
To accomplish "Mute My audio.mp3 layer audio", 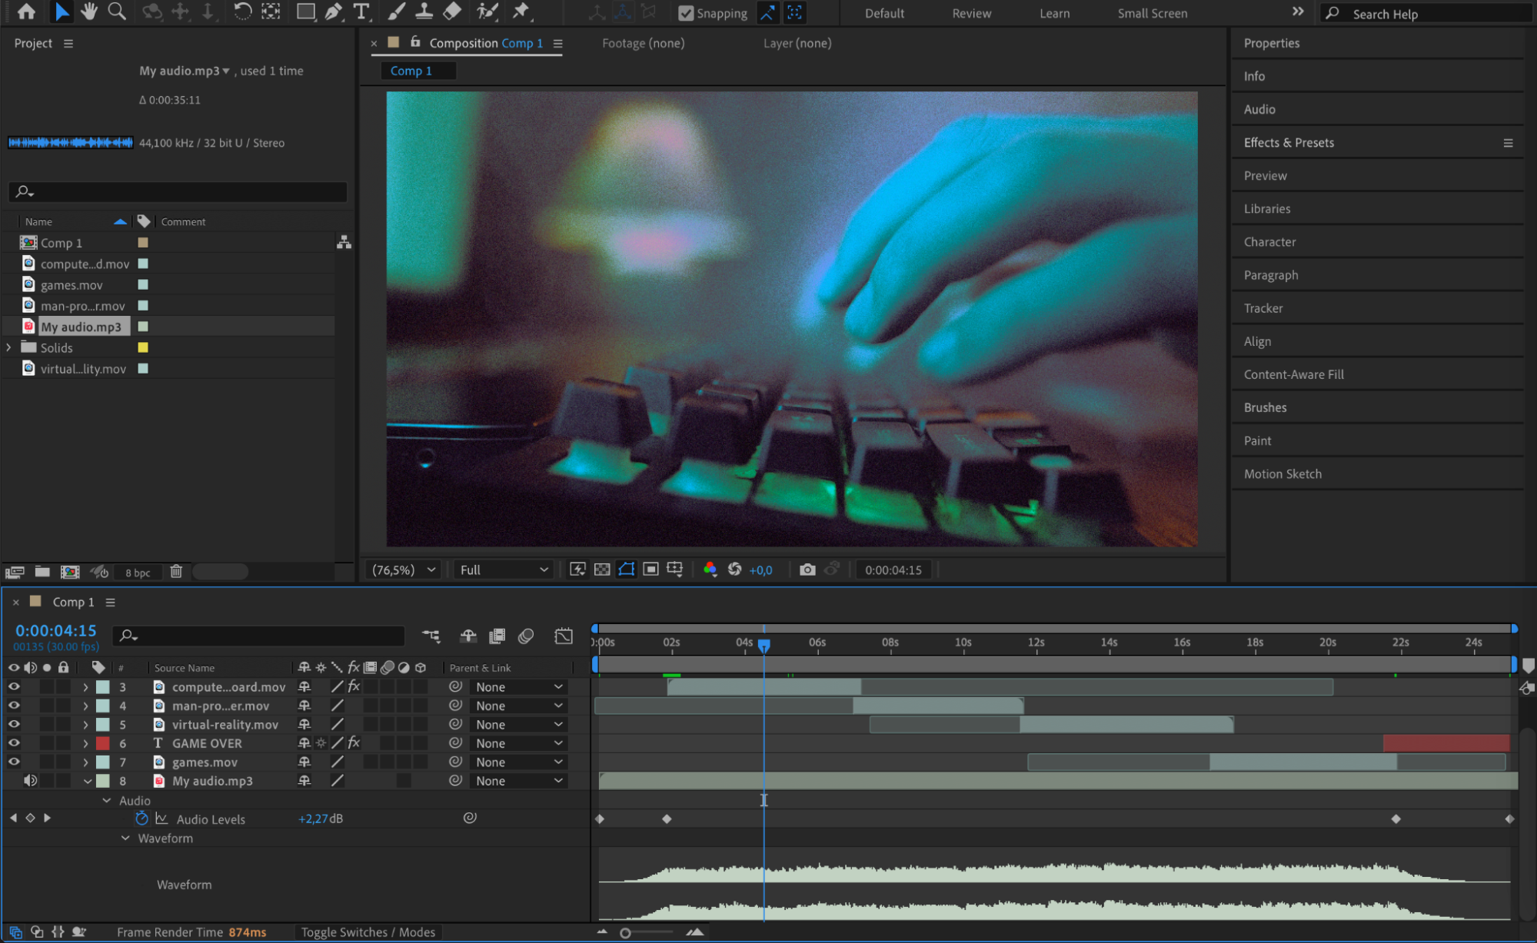I will click(30, 781).
